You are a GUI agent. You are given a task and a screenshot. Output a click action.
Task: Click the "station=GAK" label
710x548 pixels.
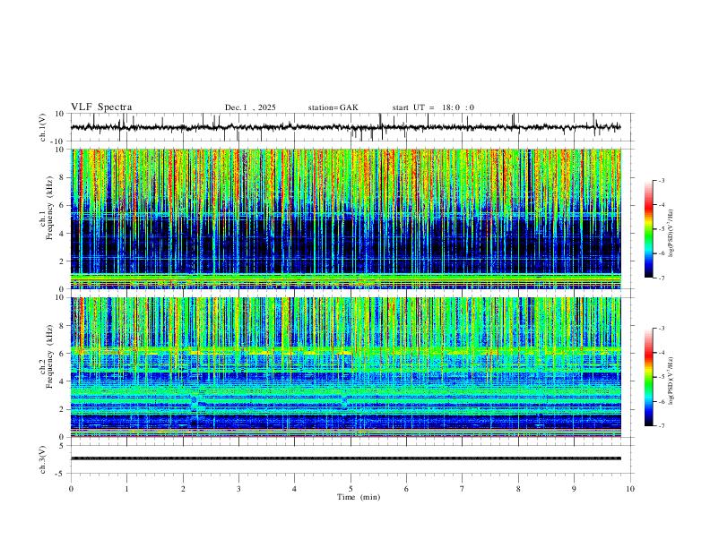333,107
